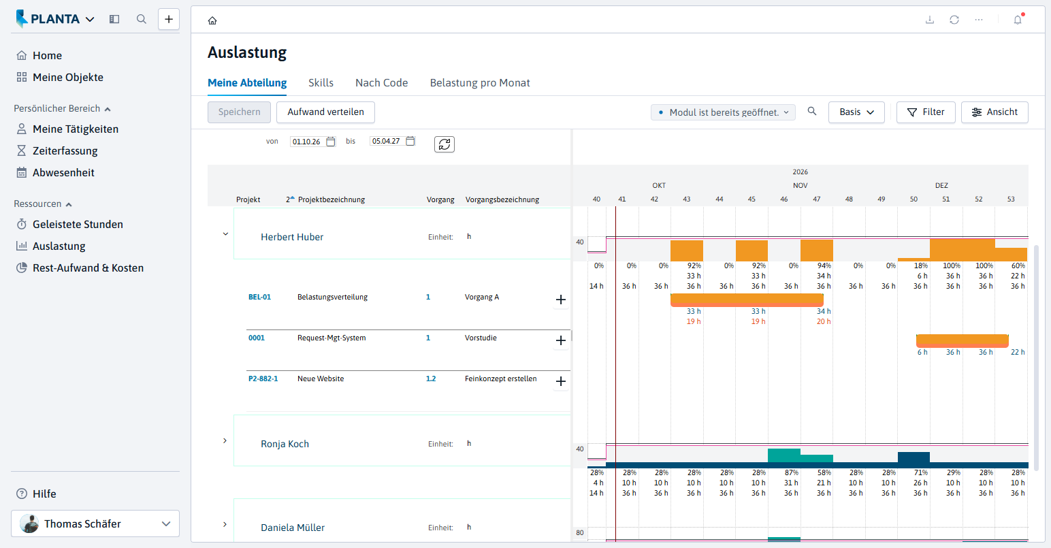Add entry with plus on Neue Website row
The width and height of the screenshot is (1051, 548).
[561, 381]
